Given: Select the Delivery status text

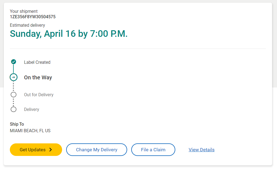Looking at the screenshot, I should point(31,109).
